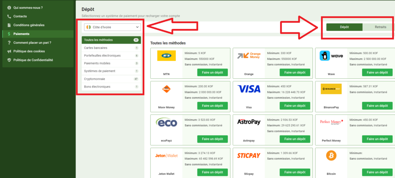This screenshot has width=395, height=178.
Task: Click the info icon beside Qui sommes-nous
Action: [9, 8]
